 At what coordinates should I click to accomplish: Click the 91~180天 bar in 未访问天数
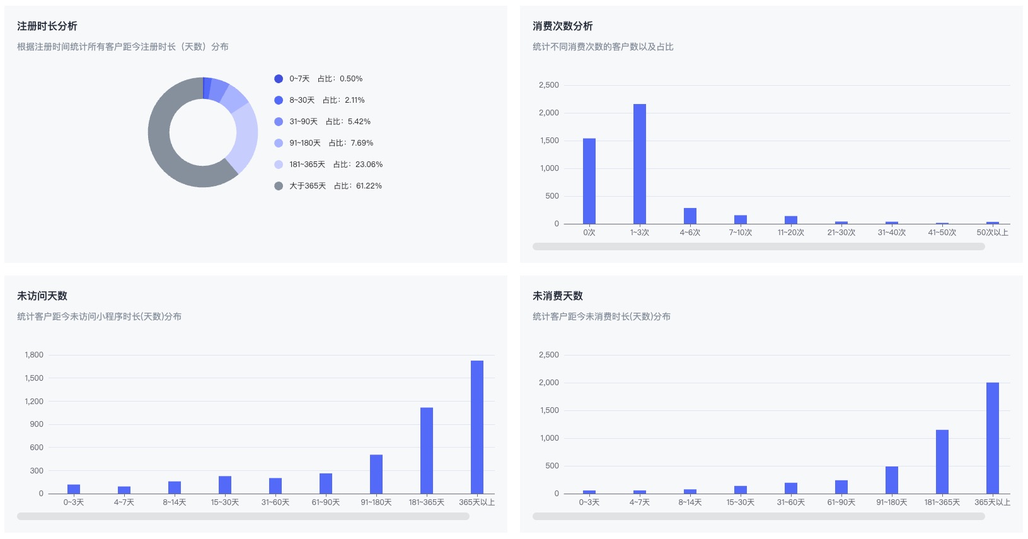[376, 474]
